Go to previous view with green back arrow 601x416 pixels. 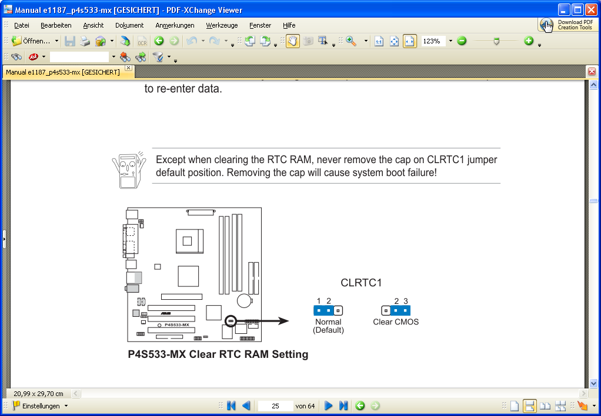click(159, 41)
